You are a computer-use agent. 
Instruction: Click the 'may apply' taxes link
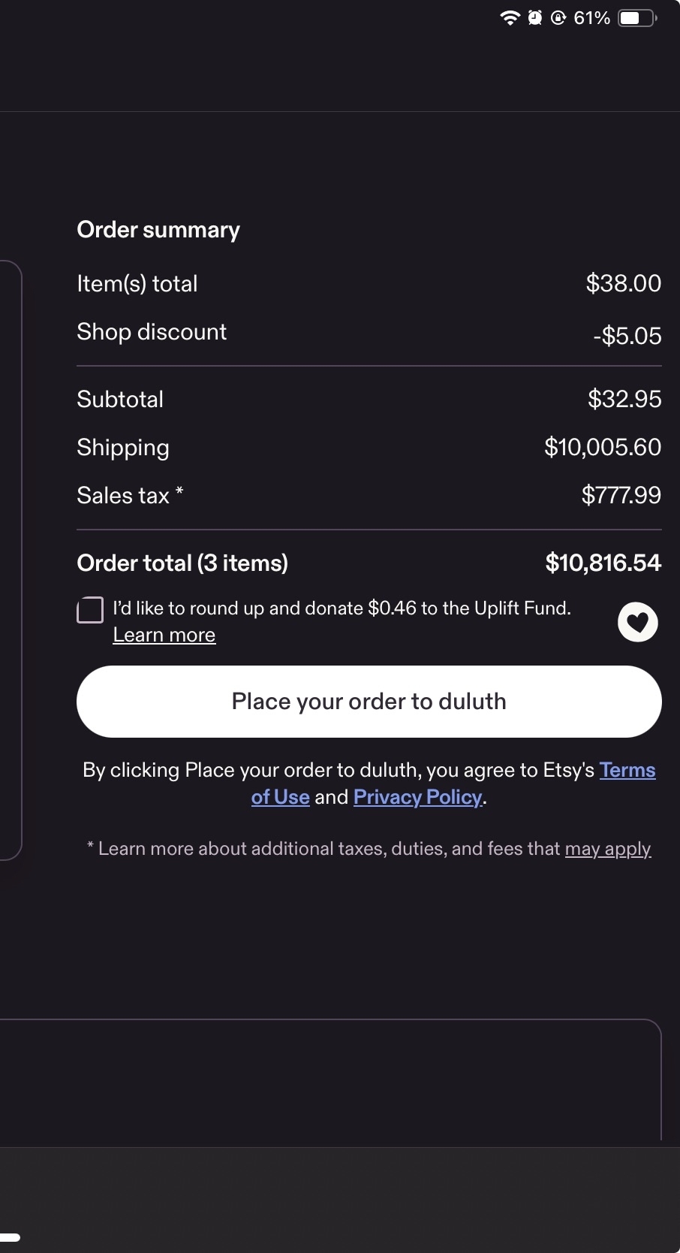point(607,849)
